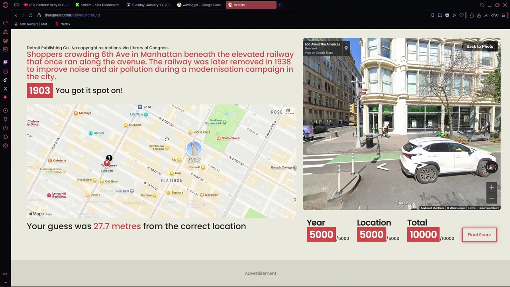The height and width of the screenshot is (287, 510).
Task: Open ARC Raiders bookmark
Action: tap(31, 24)
